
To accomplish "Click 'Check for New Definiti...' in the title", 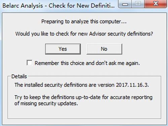I will (82, 6).
